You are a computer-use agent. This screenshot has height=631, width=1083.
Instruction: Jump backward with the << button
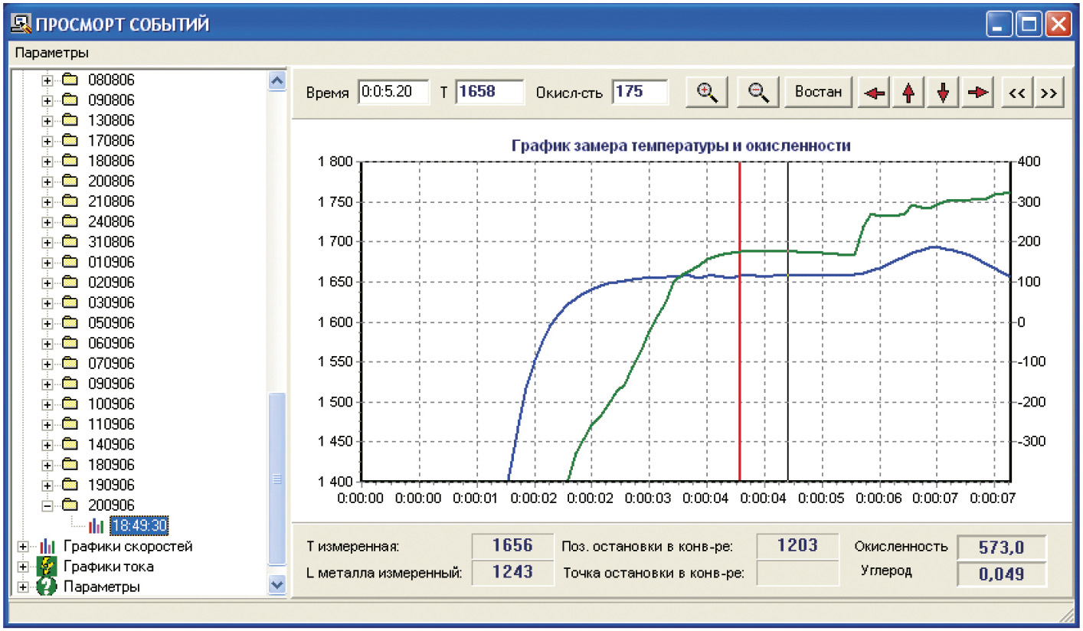pos(1016,93)
